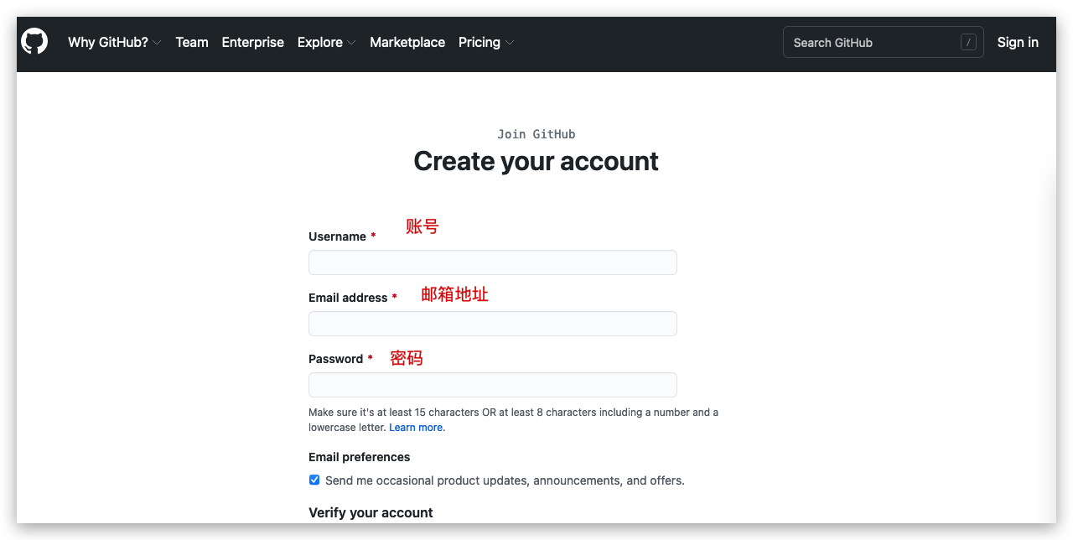Click the GitHub logo in the navigation bar

tap(34, 40)
